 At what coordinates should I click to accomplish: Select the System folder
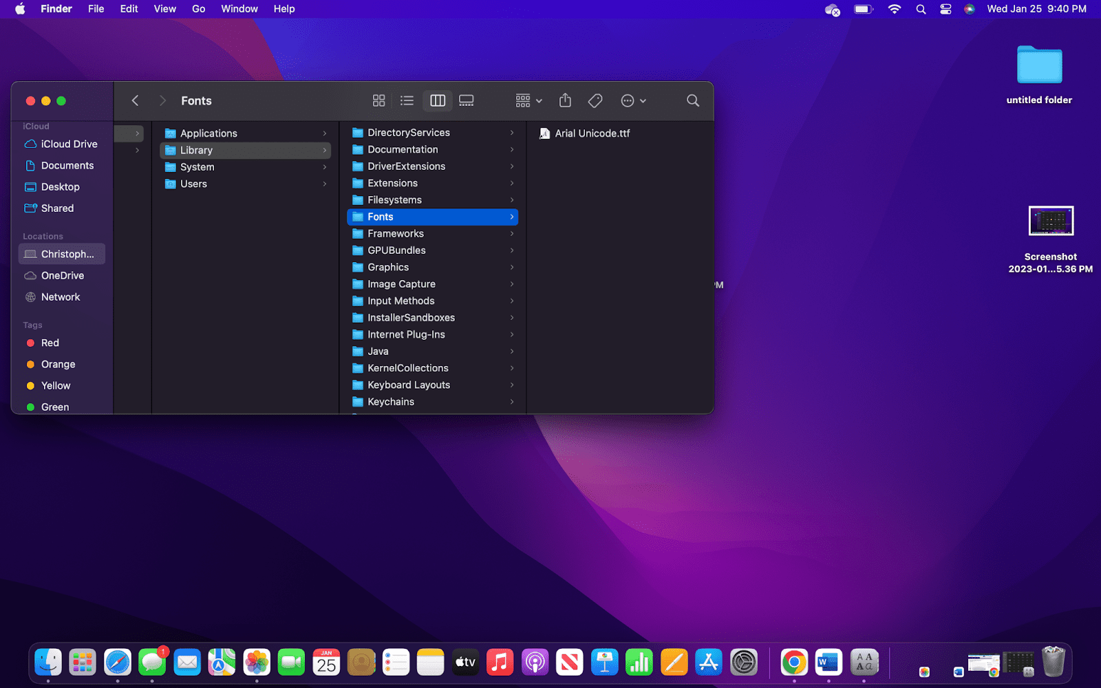pyautogui.click(x=245, y=167)
